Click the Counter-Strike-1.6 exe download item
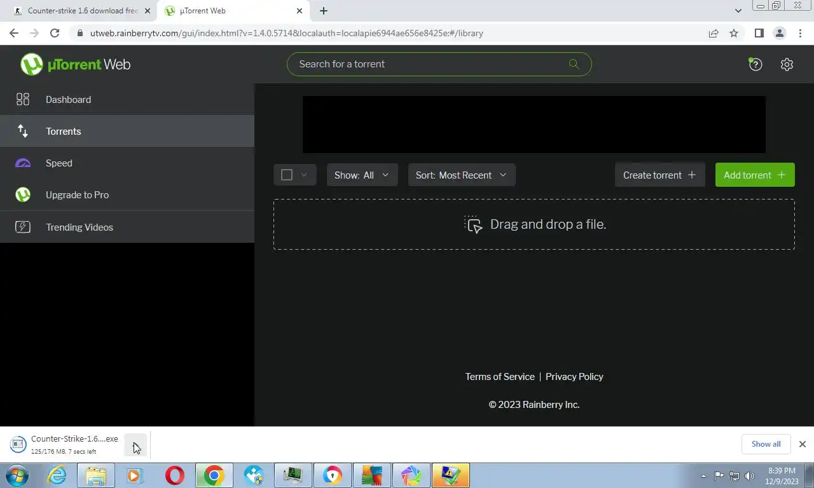 click(65, 444)
